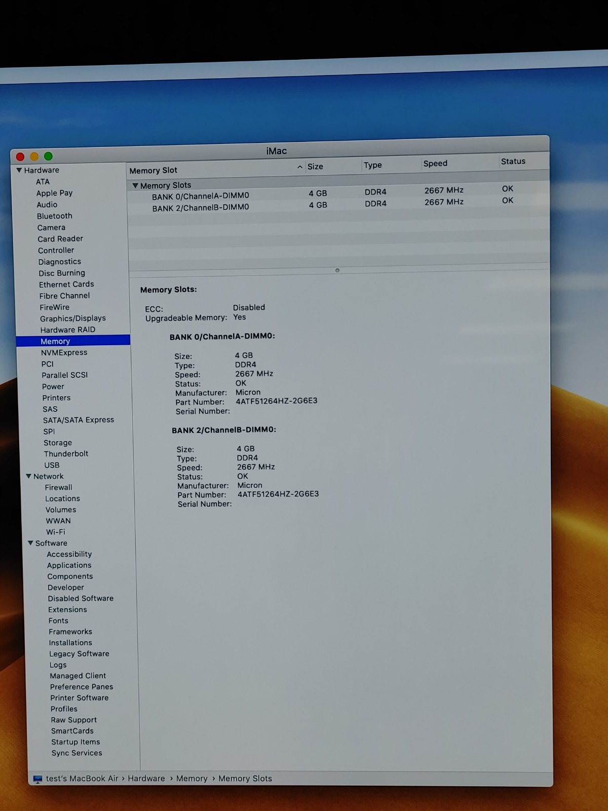
Task: Click the Memory Slot sort arrow
Action: pos(299,167)
